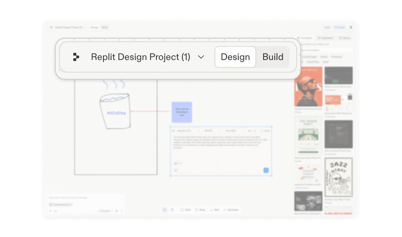Viewport: 402px width, 237px height.
Task: Open the Templates tab in the right panel
Action: (305, 38)
